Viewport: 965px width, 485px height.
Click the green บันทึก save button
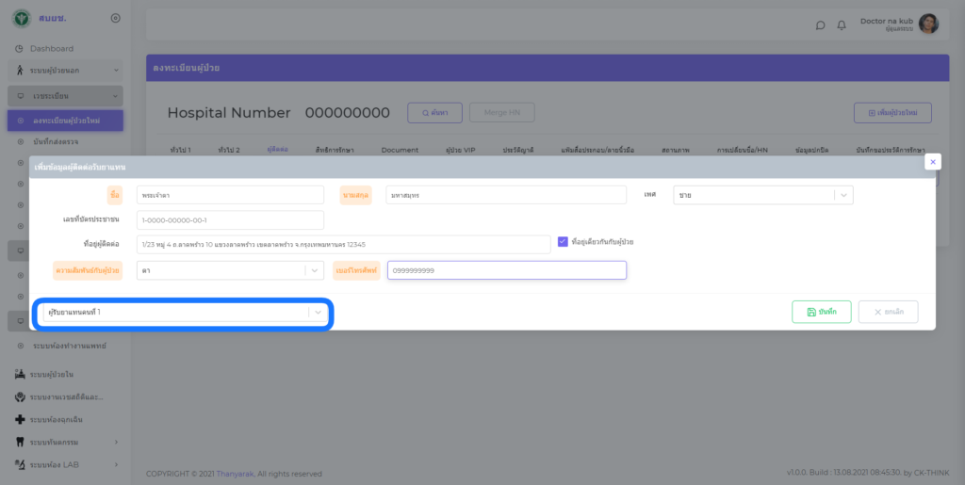coord(822,312)
